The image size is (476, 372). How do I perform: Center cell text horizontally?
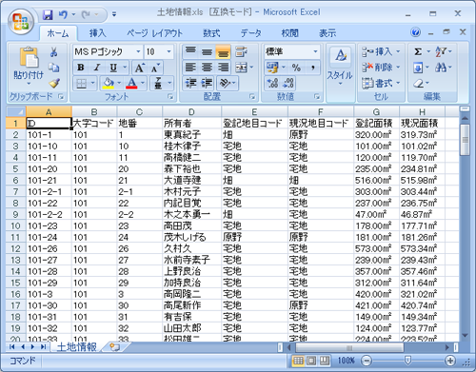(207, 68)
